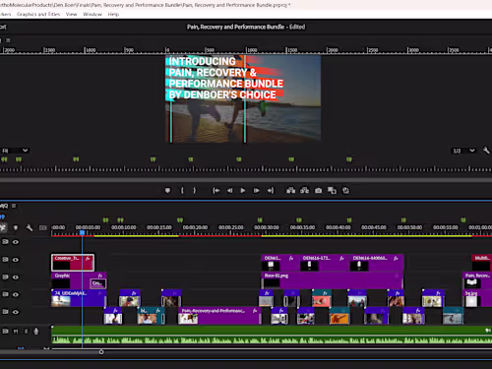Open the View menu
The height and width of the screenshot is (369, 492).
click(71, 14)
